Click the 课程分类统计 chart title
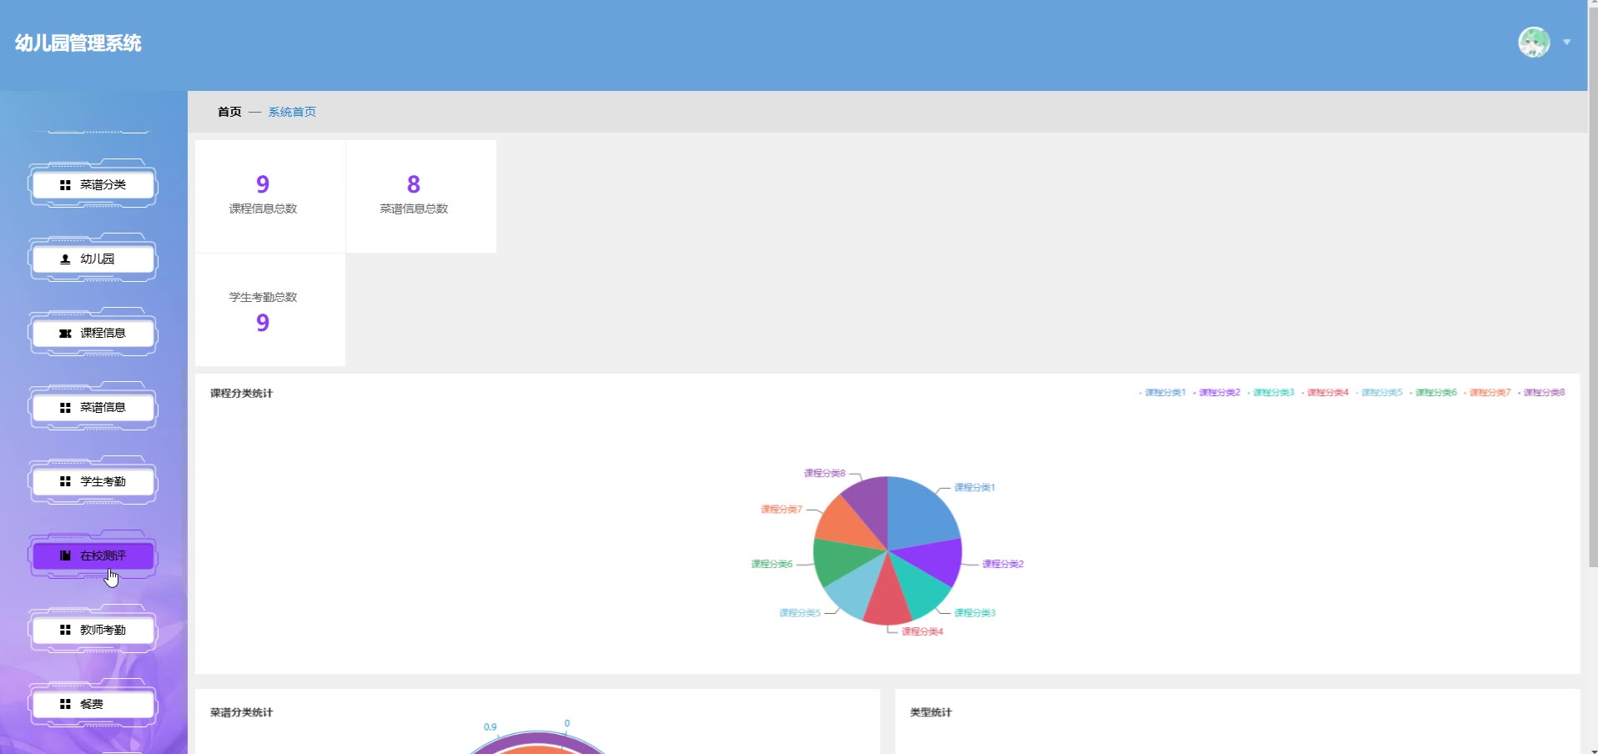Viewport: 1598px width, 754px height. [x=242, y=394]
